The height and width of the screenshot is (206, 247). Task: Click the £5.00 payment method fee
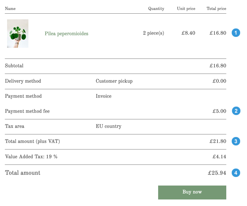point(219,111)
